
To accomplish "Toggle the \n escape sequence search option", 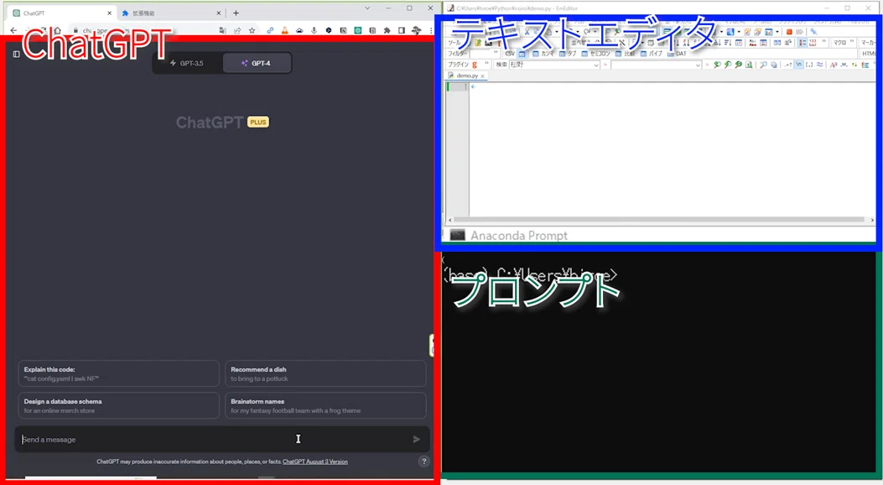I will point(798,65).
